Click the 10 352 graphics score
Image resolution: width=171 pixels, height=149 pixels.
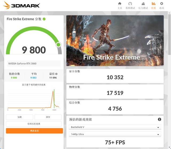pyautogui.click(x=115, y=77)
